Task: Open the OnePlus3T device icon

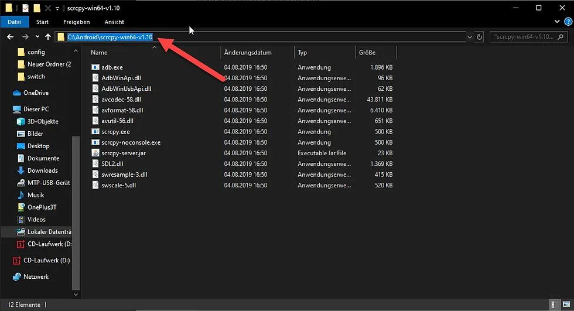Action: tap(21, 207)
